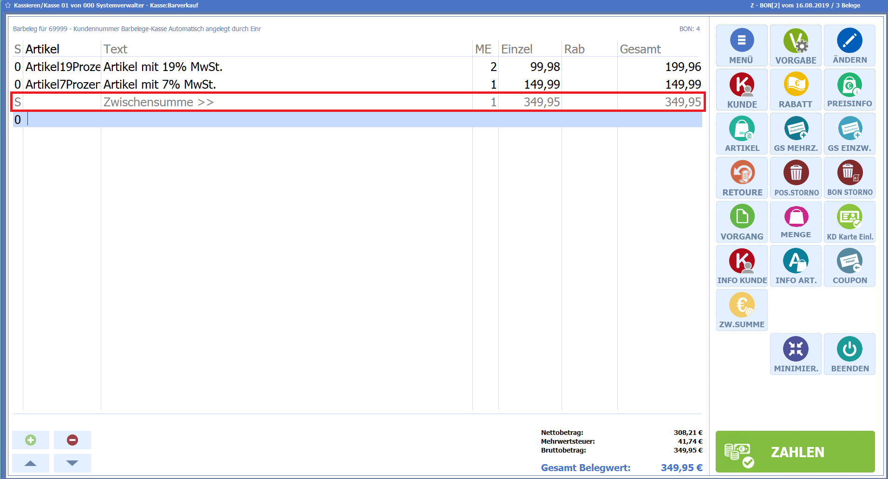Add a row with green plus button
The height and width of the screenshot is (479, 888).
(31, 440)
